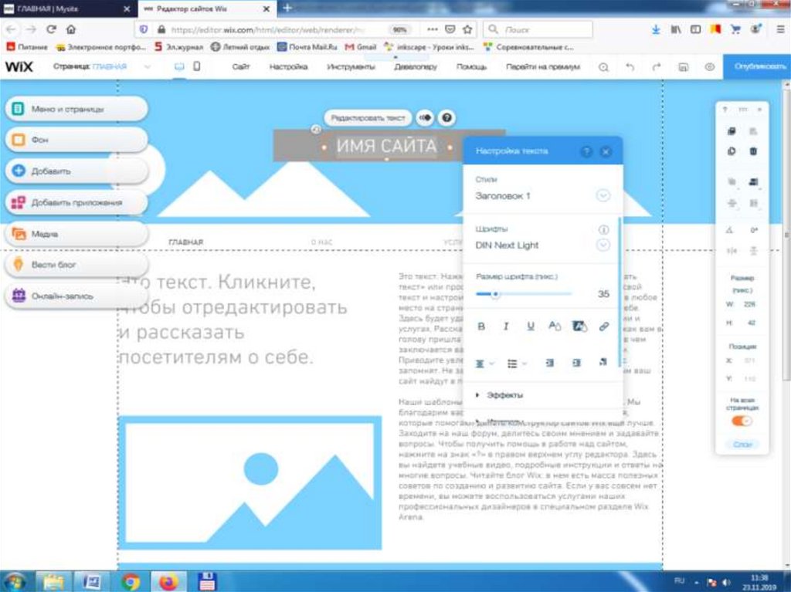The height and width of the screenshot is (592, 791).
Task: Apply italic in text settings
Action: click(x=506, y=326)
